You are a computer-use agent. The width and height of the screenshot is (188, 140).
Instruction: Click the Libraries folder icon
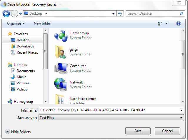pyautogui.click(x=10, y=65)
